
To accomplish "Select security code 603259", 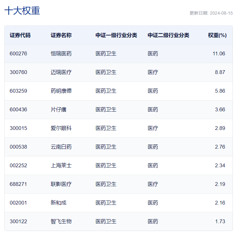I will 18,91.
